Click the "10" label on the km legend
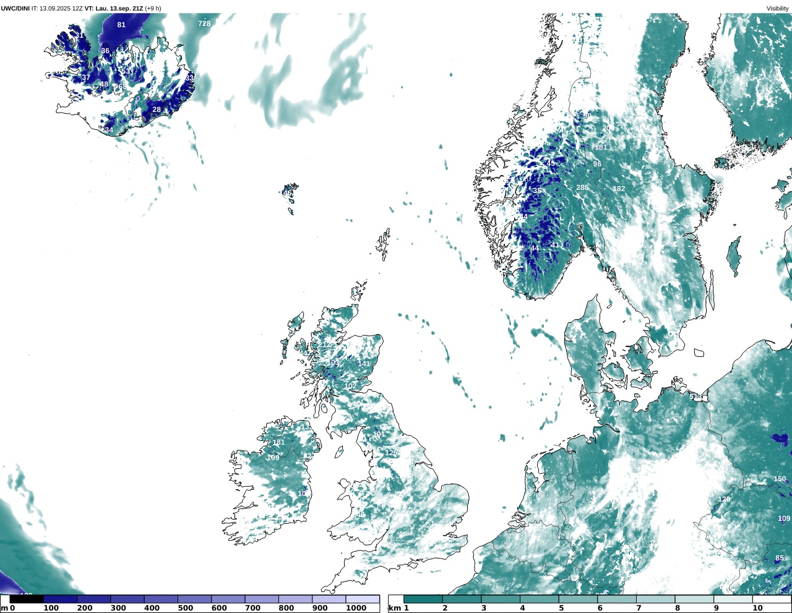This screenshot has width=792, height=613. click(x=757, y=608)
